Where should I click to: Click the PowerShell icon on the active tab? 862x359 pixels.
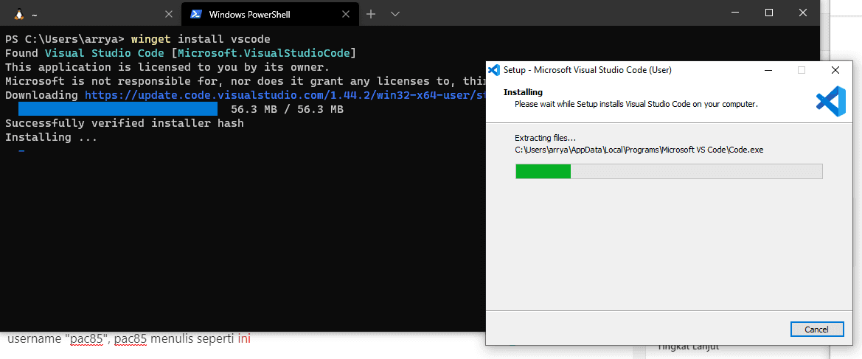[196, 14]
